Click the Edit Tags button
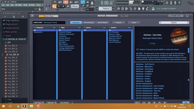This screenshot has height=109, width=194. tap(39, 103)
